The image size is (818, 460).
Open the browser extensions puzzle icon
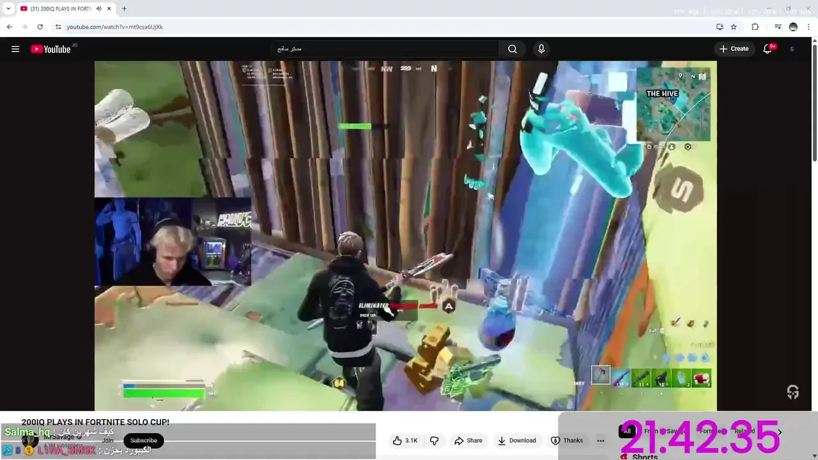(755, 27)
